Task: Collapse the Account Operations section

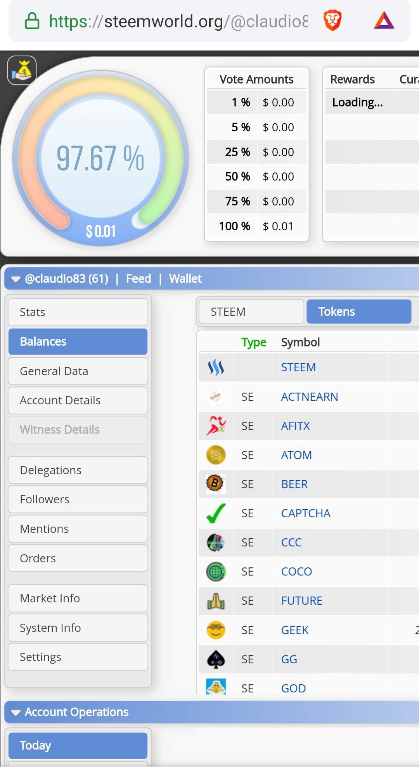Action: click(16, 713)
